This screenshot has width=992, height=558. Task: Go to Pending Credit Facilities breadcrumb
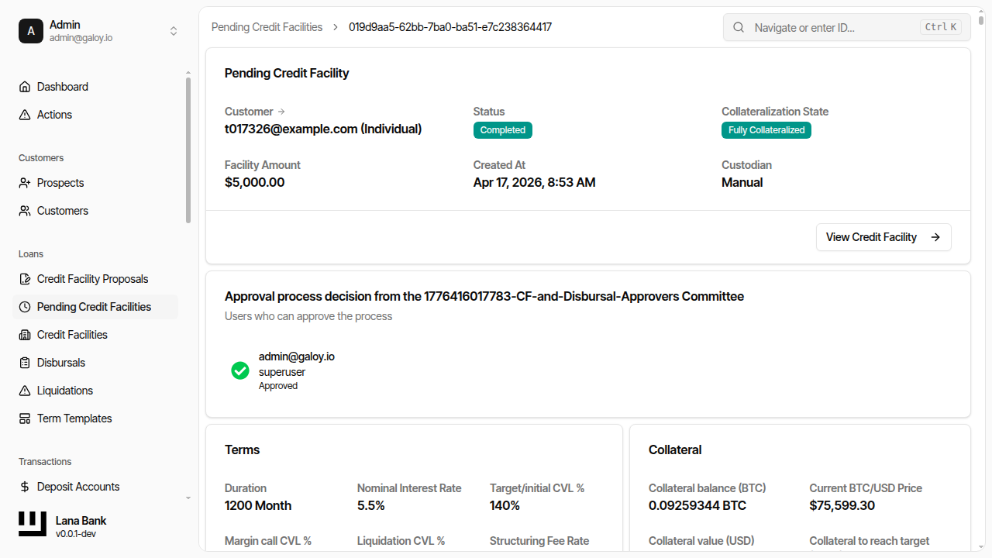pyautogui.click(x=267, y=27)
